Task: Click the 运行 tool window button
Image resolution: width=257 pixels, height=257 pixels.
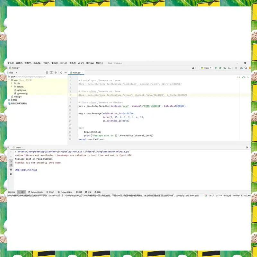Action: tap(22, 192)
